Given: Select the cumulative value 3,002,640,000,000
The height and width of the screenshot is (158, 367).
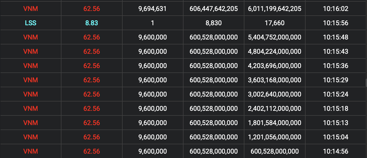Looking at the screenshot, I should click(x=275, y=94).
